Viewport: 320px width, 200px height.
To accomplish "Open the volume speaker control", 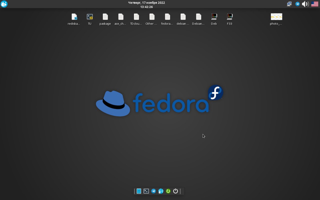I will (x=305, y=4).
